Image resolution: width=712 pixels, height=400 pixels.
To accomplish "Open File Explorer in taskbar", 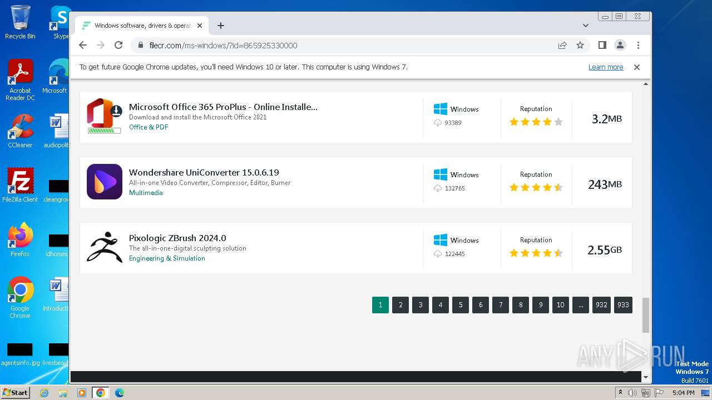I will pyautogui.click(x=63, y=393).
